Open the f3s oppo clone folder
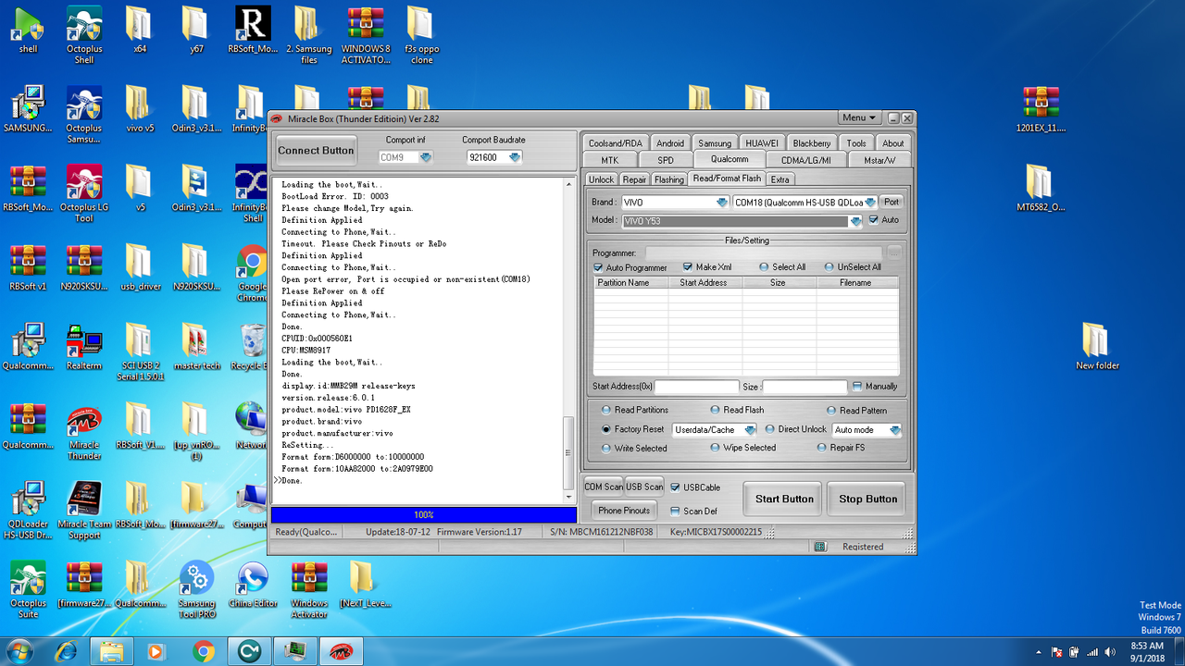 421,35
